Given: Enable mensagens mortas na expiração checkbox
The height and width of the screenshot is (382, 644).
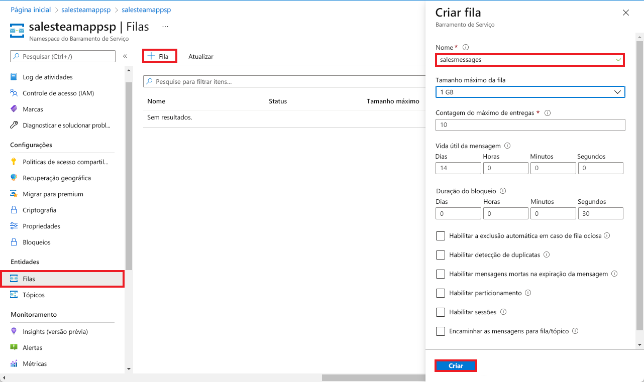Looking at the screenshot, I should pyautogui.click(x=441, y=274).
